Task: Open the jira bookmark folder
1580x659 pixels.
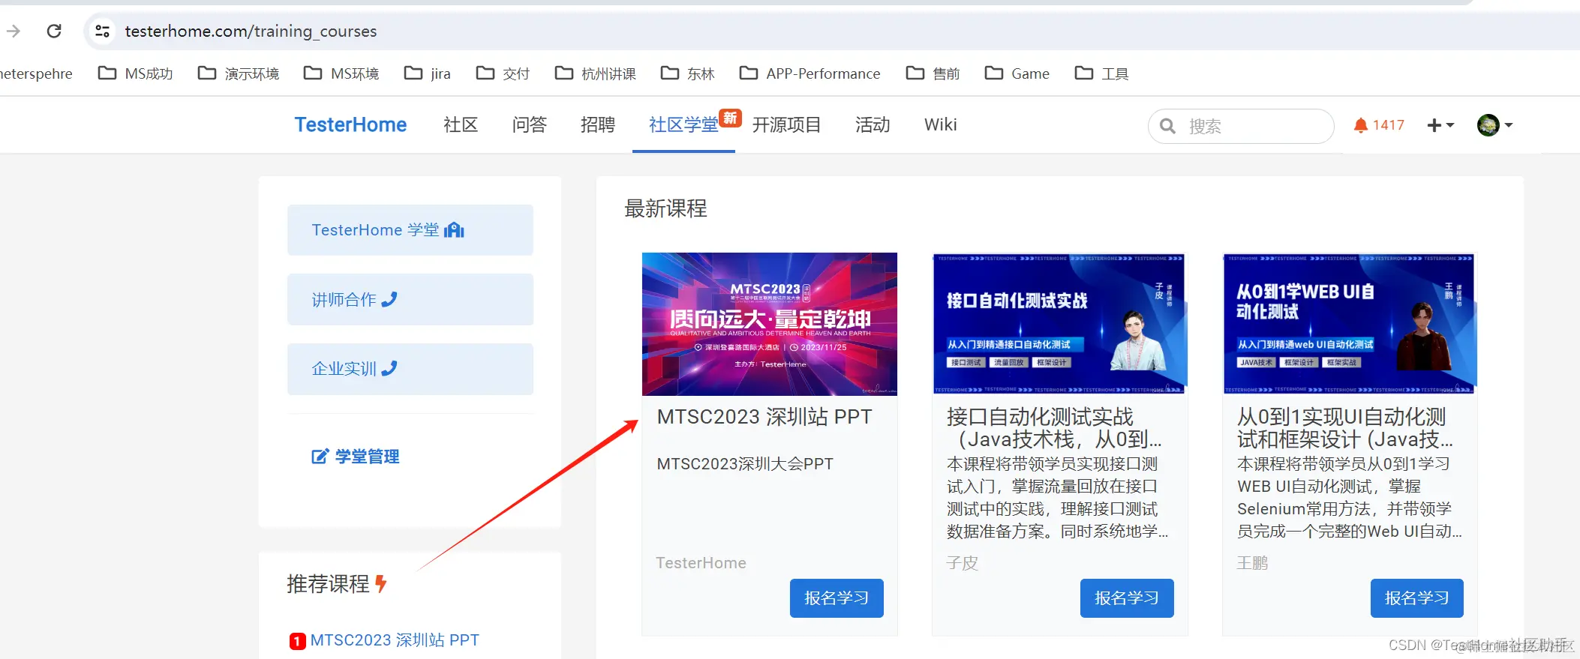Action: [428, 73]
